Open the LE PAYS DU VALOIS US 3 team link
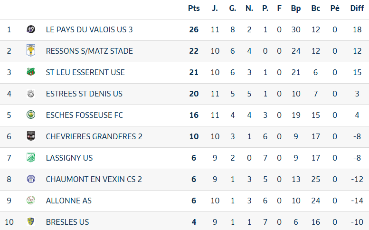 (x=89, y=29)
